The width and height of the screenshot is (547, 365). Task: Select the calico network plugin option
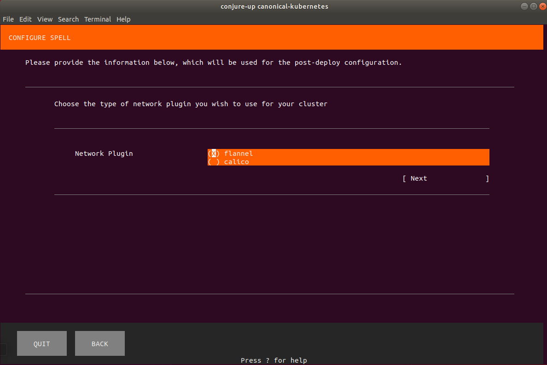[x=348, y=162]
